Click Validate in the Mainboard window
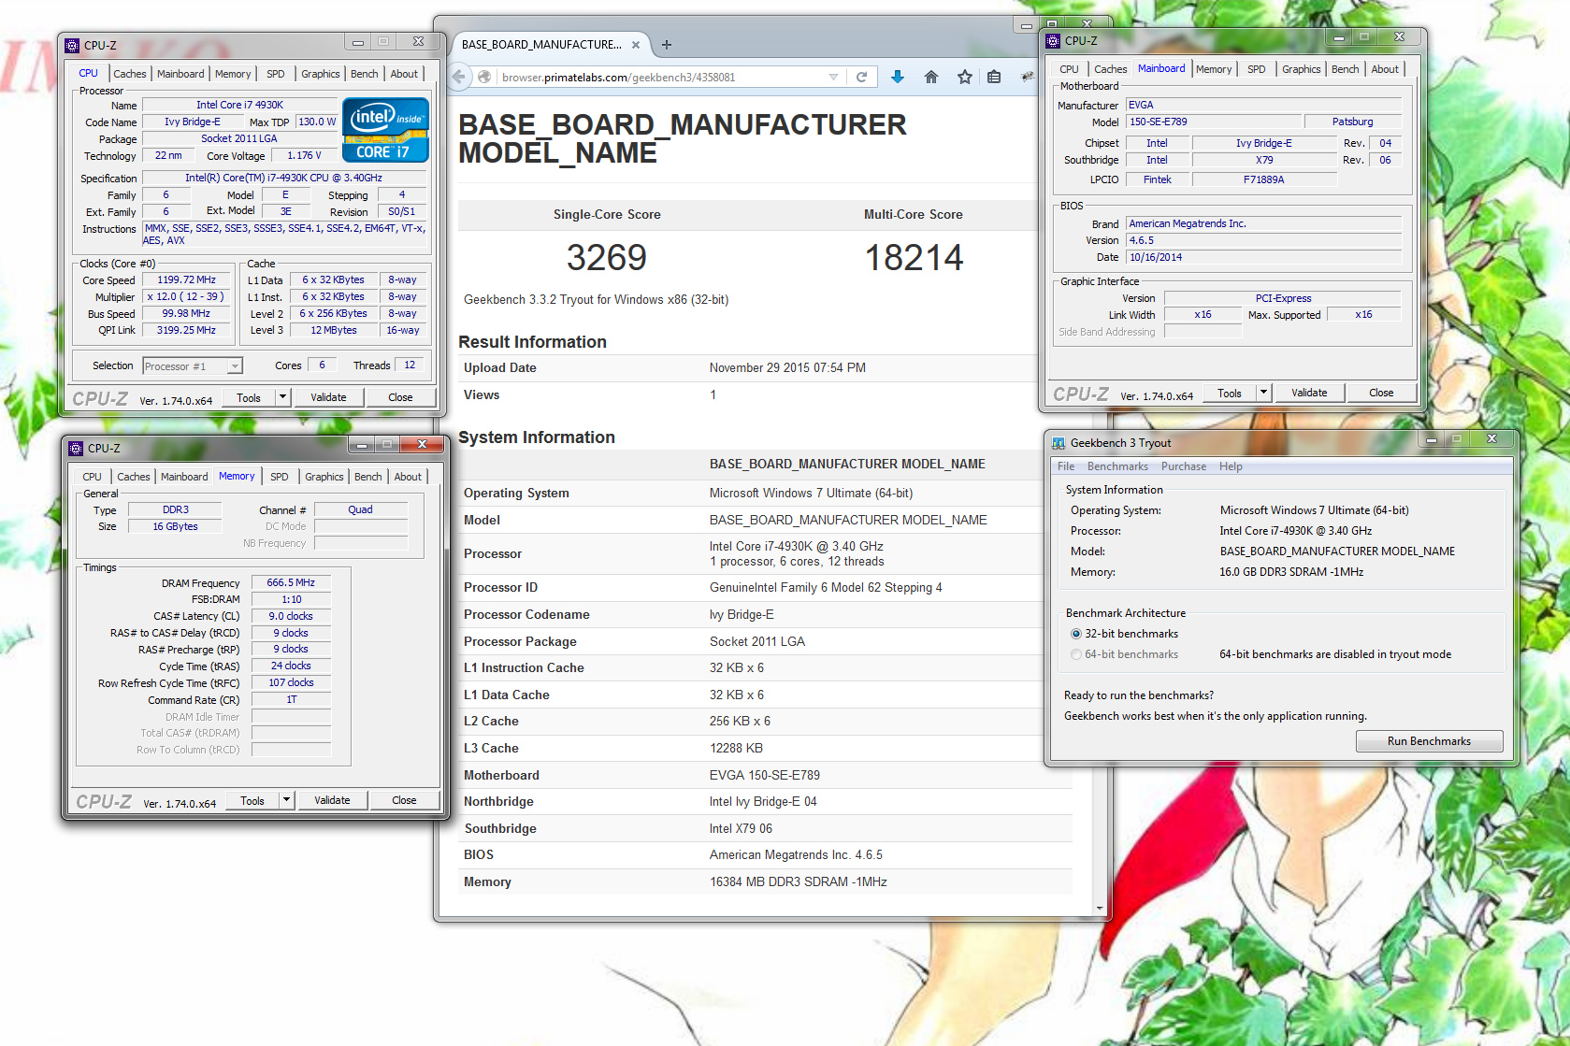The image size is (1570, 1046). 1309,393
